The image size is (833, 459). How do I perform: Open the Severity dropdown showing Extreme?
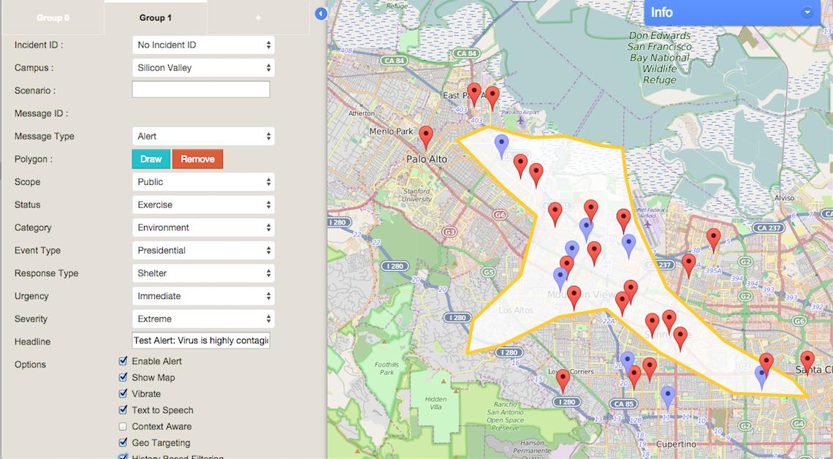point(203,319)
